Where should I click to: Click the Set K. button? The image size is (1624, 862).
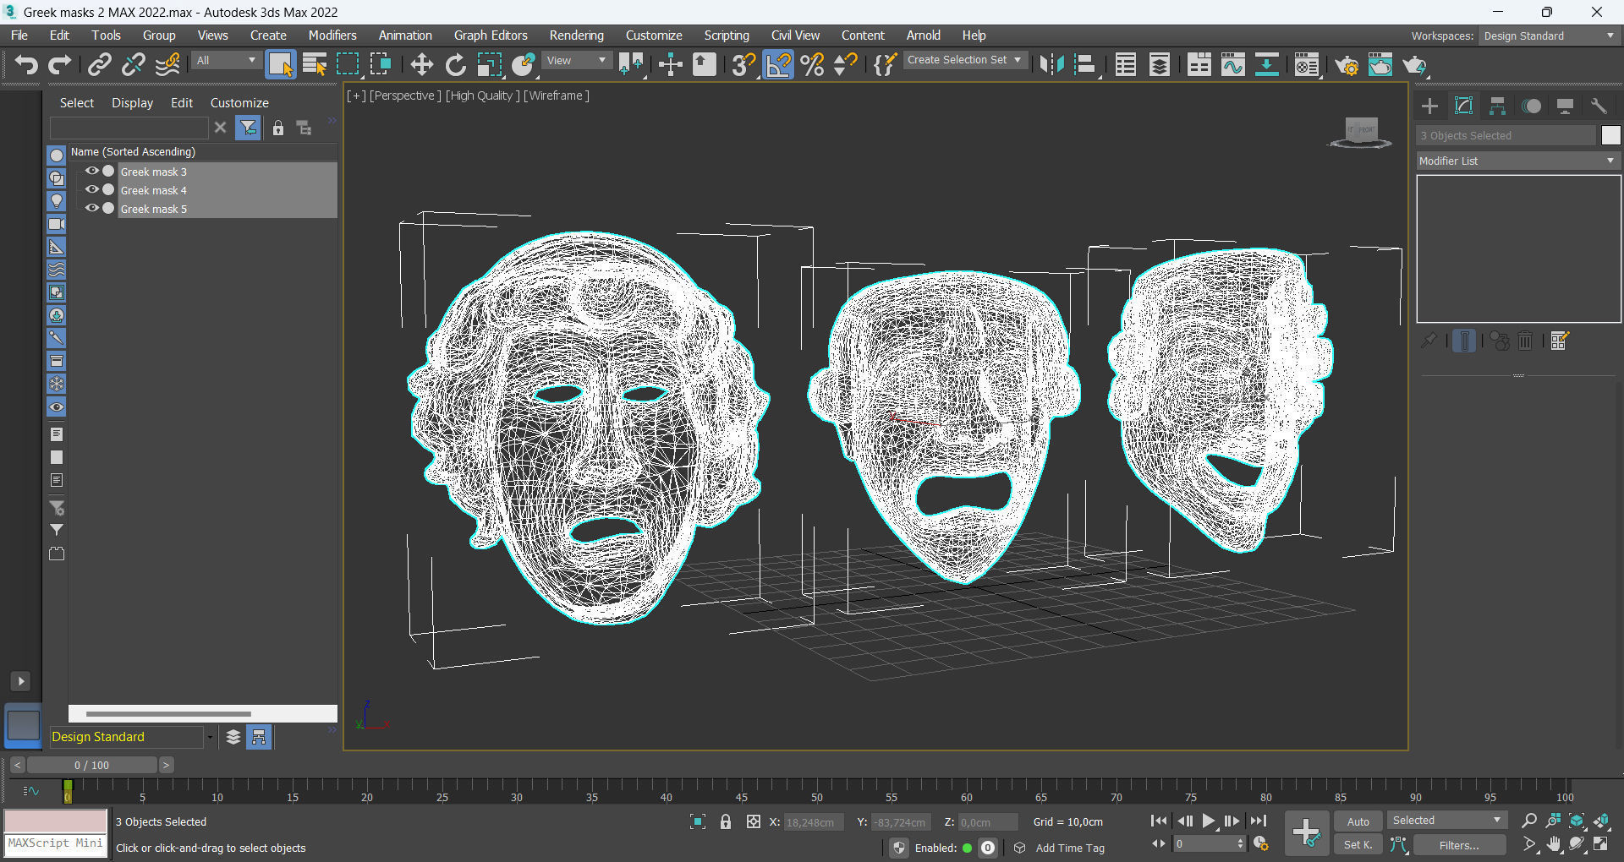tap(1358, 845)
